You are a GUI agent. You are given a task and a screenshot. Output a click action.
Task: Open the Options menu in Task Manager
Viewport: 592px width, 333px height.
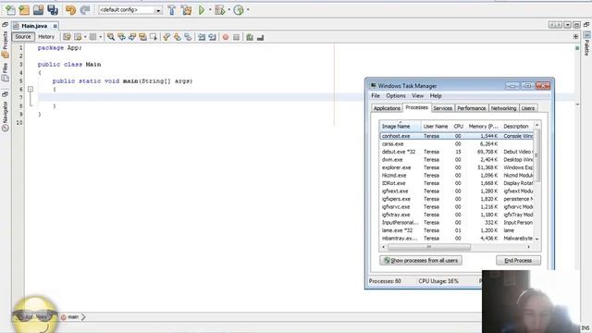coord(396,96)
